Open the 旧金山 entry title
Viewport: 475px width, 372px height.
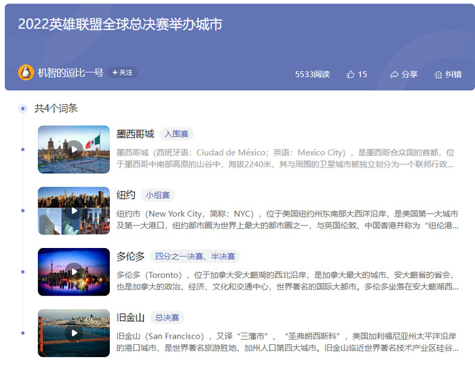point(131,318)
